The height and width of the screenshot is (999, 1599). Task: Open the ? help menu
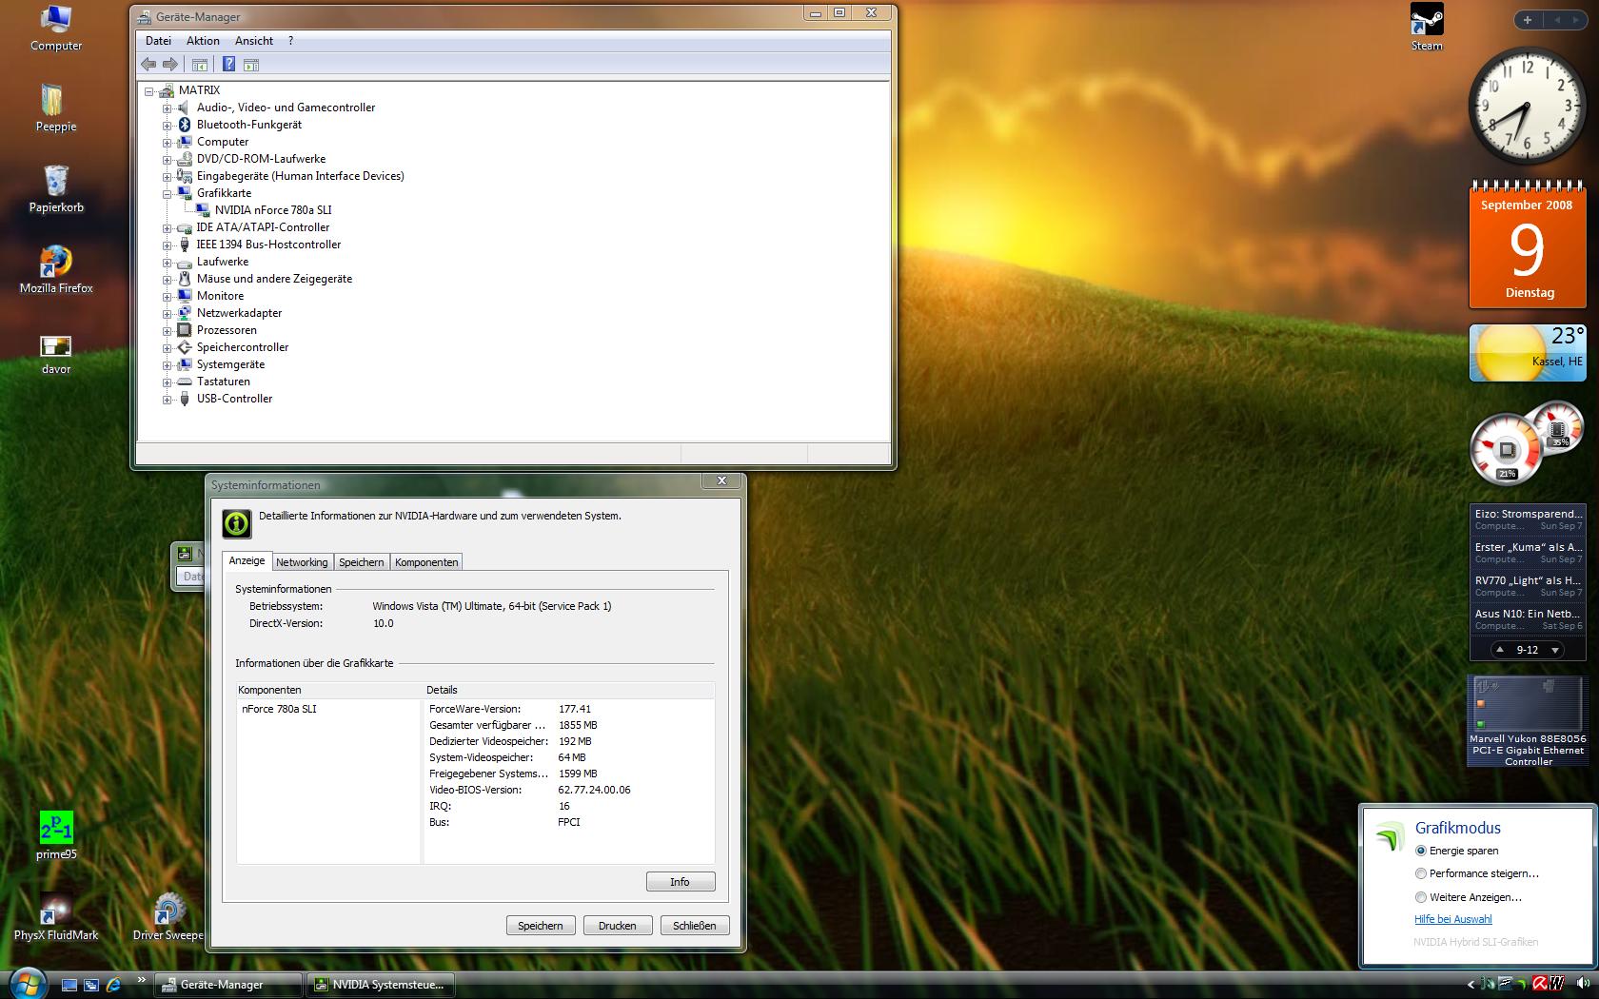[290, 41]
